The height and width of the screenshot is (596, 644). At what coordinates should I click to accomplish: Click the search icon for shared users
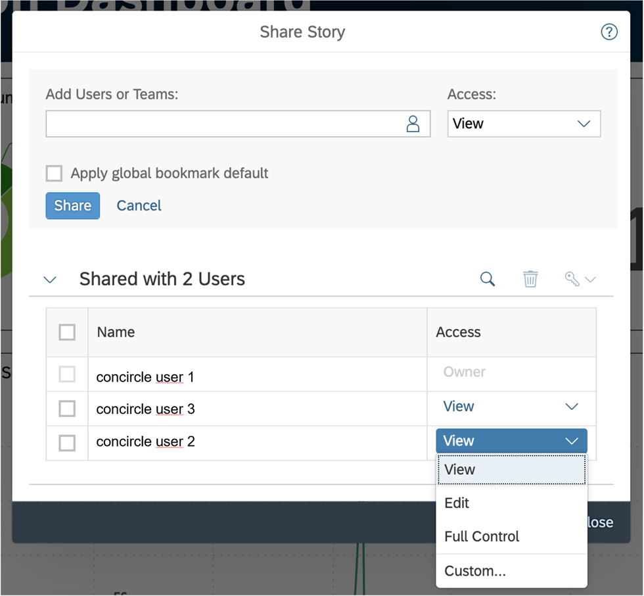pos(487,279)
